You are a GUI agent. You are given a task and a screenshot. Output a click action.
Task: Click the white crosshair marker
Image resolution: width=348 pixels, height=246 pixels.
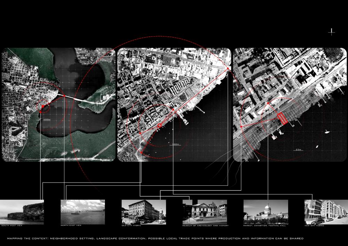point(332,32)
